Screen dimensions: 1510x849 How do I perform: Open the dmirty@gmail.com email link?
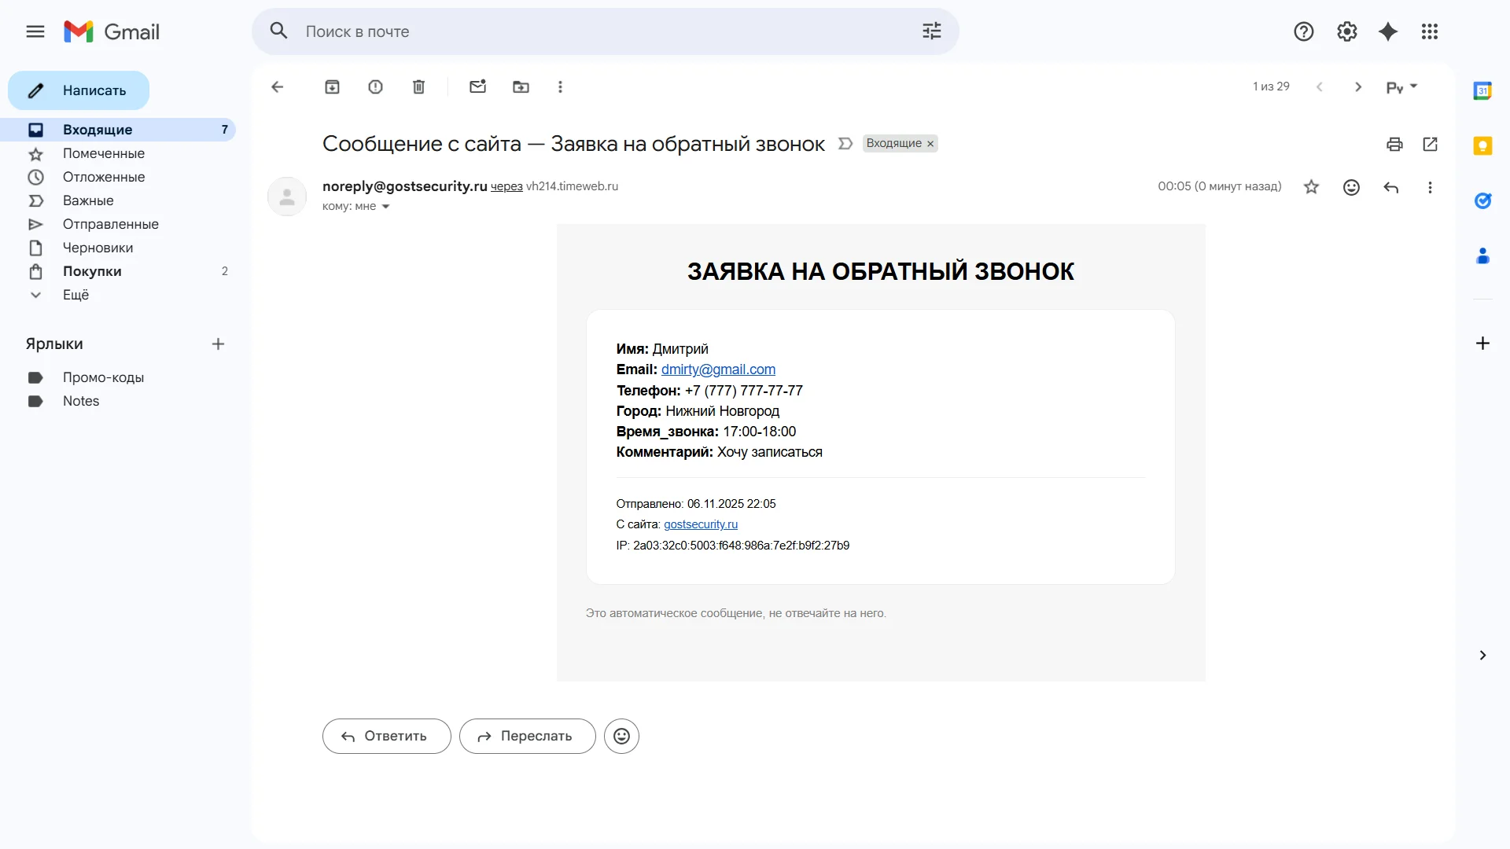tap(718, 369)
